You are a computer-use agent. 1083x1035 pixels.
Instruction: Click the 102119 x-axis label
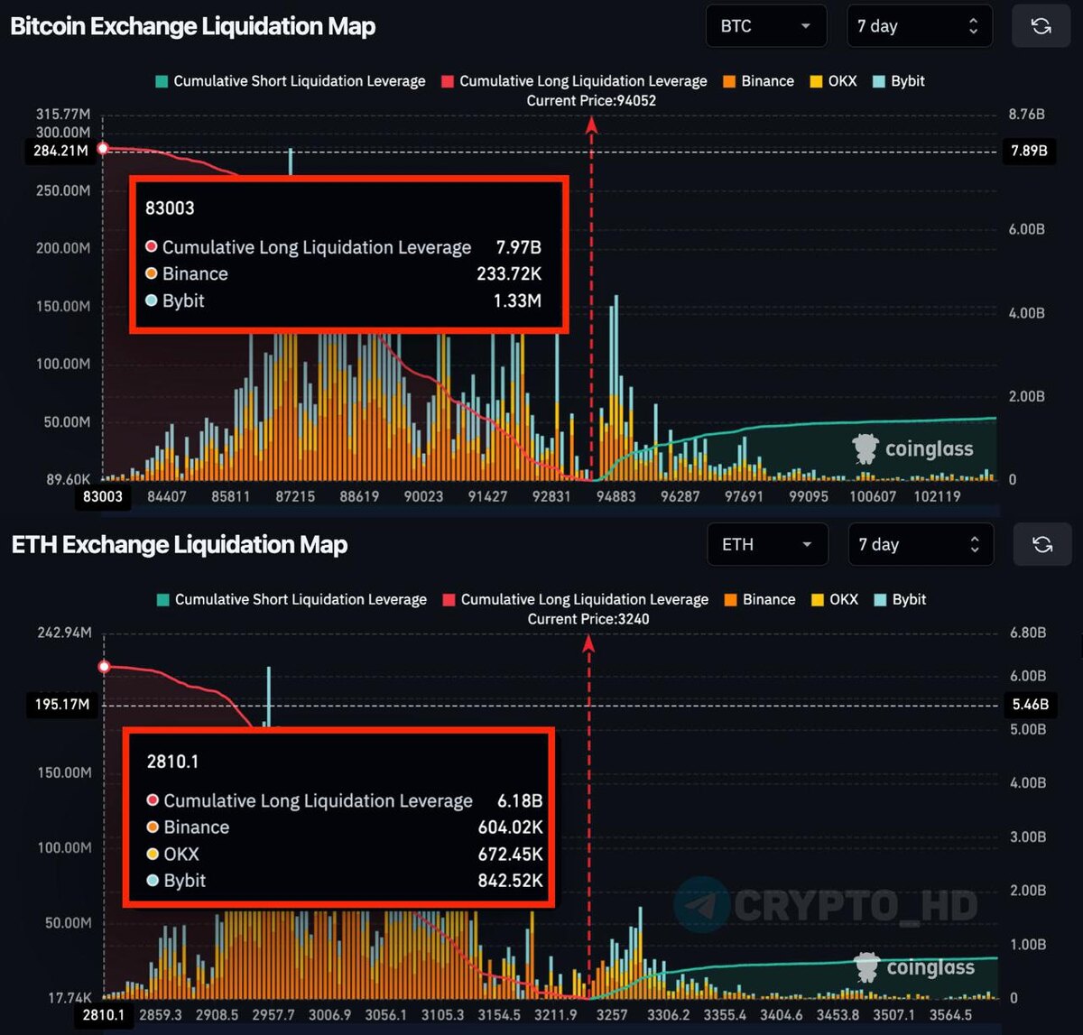(x=937, y=496)
